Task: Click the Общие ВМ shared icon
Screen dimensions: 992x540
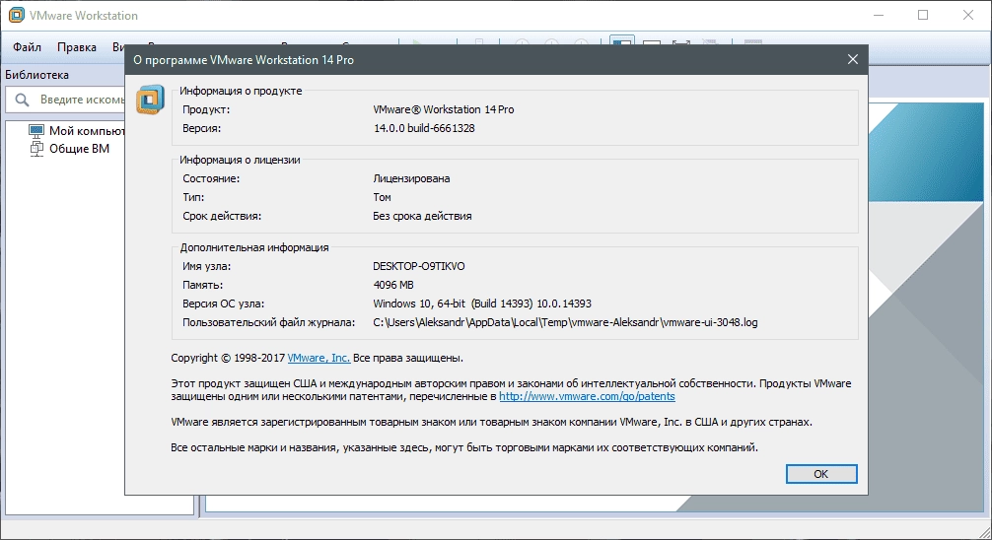Action: (36, 149)
